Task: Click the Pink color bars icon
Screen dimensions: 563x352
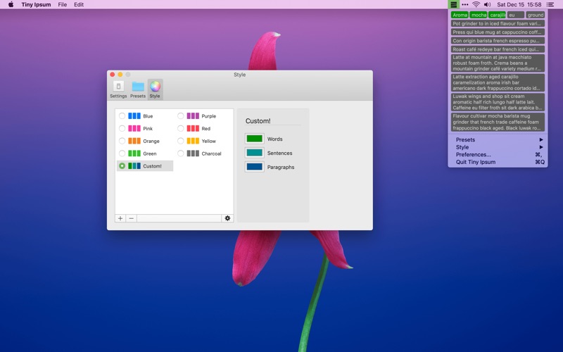Action: pyautogui.click(x=134, y=128)
